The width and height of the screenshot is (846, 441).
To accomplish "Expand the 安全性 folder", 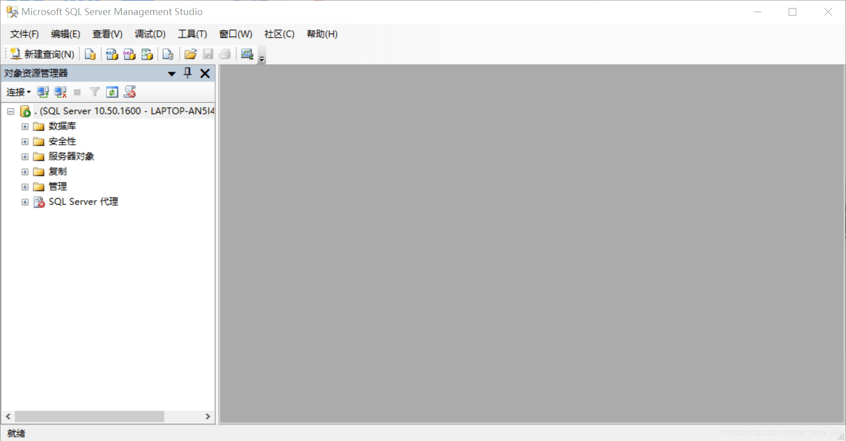I will tap(25, 141).
